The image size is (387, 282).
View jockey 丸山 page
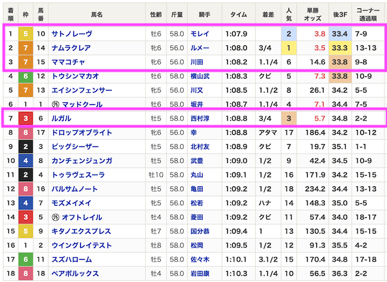pos(197,175)
